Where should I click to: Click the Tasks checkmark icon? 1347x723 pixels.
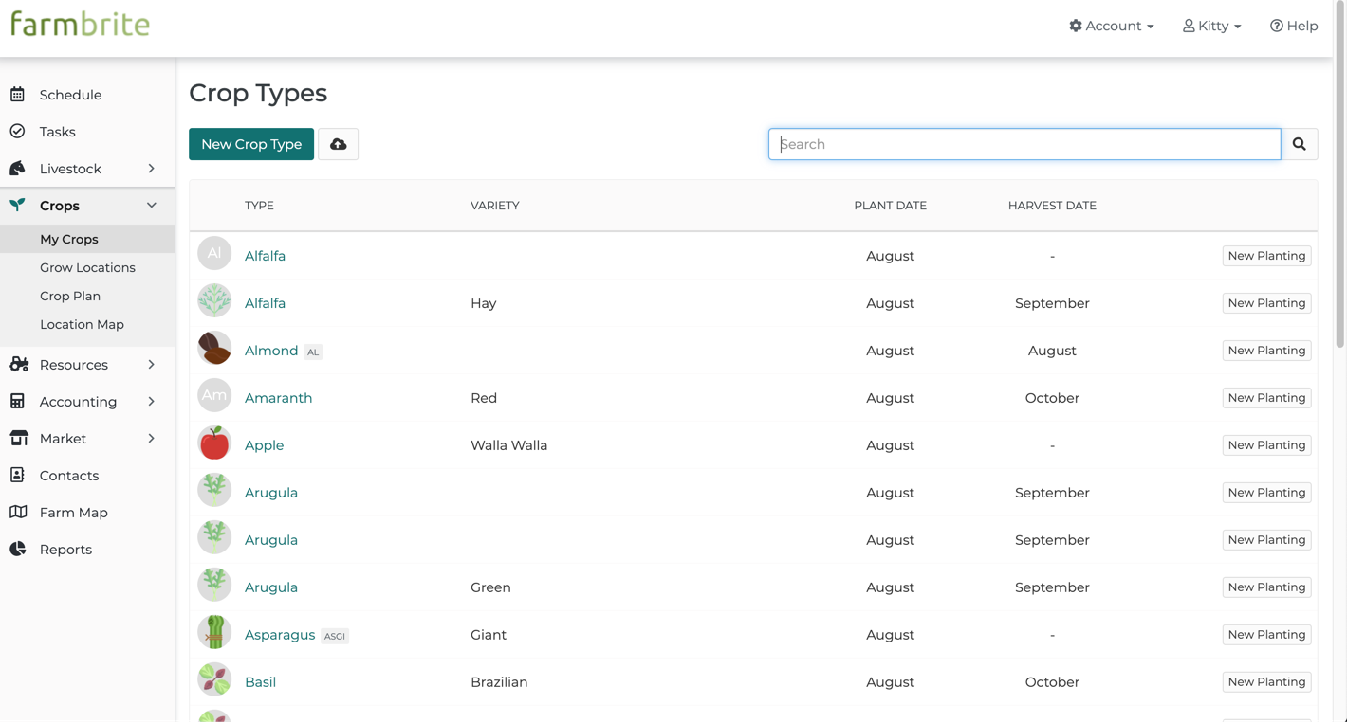[17, 132]
